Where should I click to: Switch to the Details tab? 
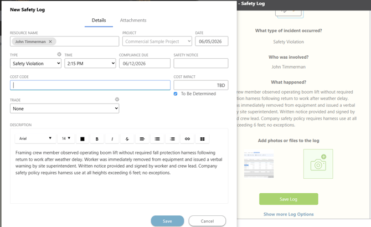pos(99,20)
